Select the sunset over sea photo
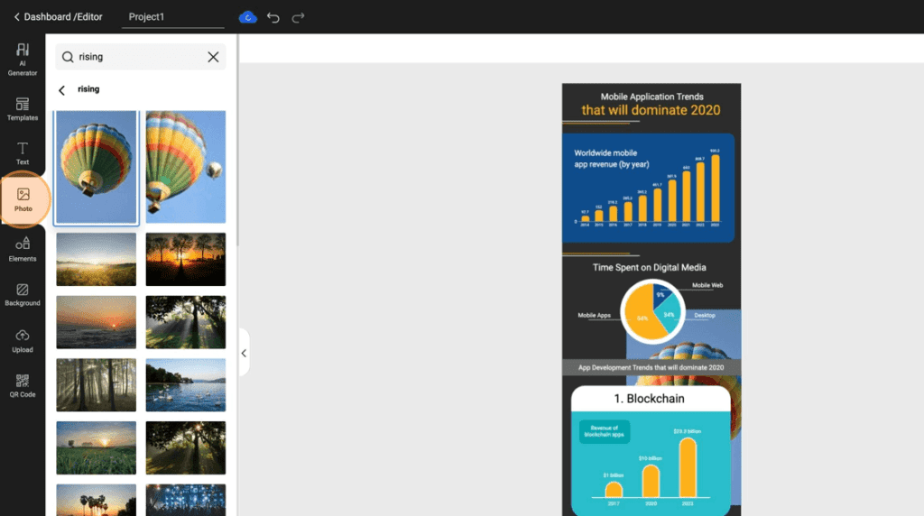Screen dimensions: 924x516 (96, 322)
